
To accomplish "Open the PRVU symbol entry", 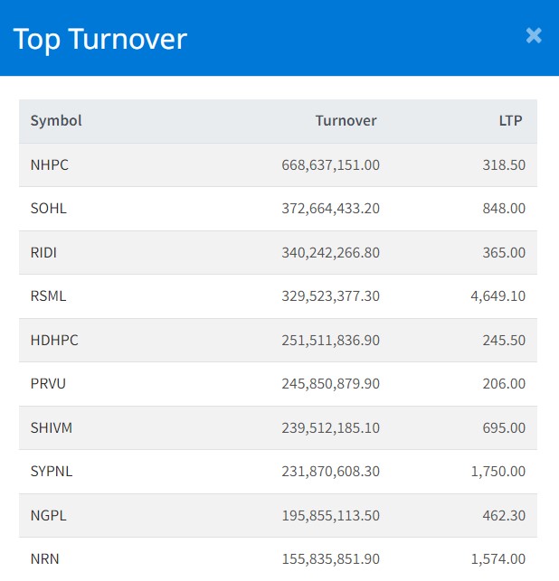I will click(49, 384).
